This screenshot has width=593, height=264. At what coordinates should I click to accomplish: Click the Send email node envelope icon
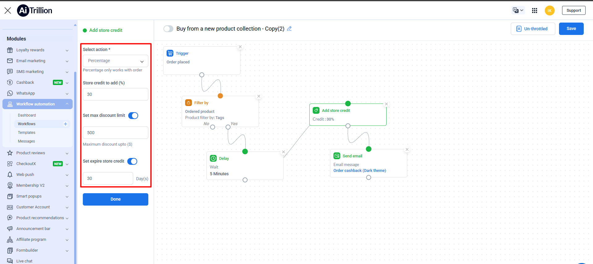tap(337, 156)
